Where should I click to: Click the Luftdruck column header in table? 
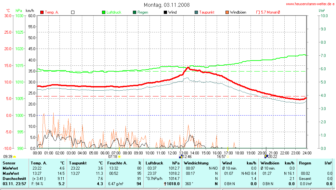(x=155, y=163)
